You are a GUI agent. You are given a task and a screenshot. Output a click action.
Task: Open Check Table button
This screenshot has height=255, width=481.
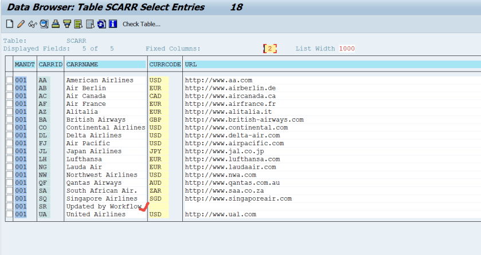142,24
